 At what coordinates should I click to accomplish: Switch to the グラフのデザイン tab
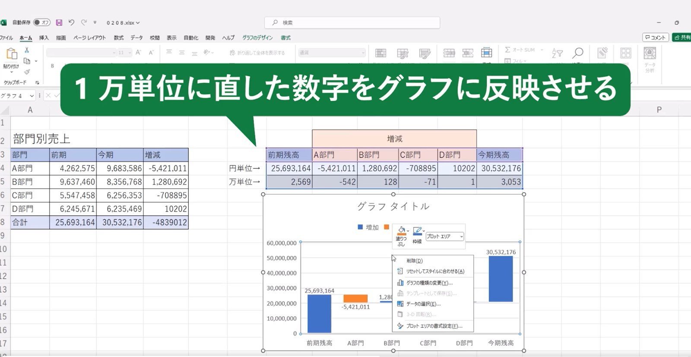[x=257, y=38]
